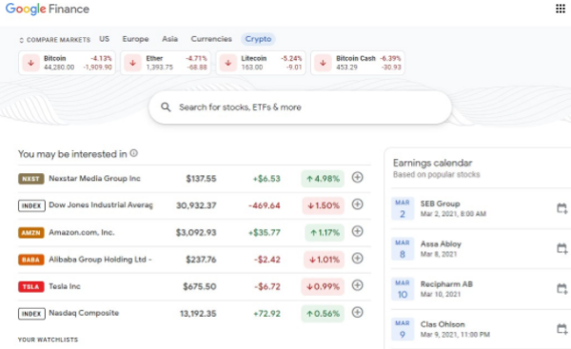Click the $3,092.93 Amazon price
This screenshot has height=349, width=571.
click(196, 233)
